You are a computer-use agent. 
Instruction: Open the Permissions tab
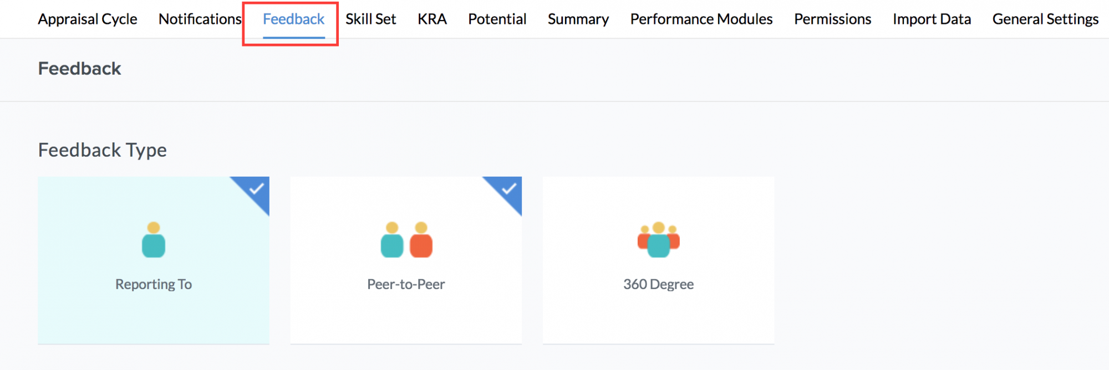(832, 19)
